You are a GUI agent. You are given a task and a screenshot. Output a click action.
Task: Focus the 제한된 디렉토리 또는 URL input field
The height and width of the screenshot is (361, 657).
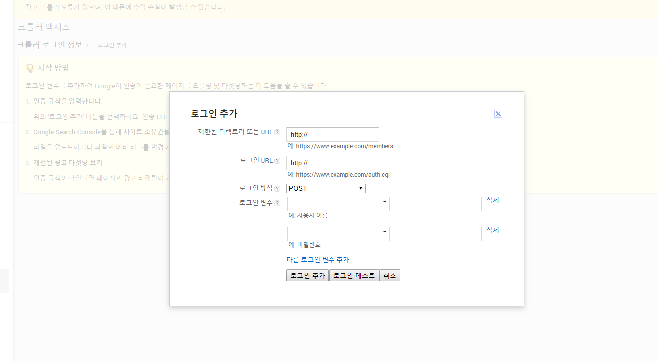point(332,135)
